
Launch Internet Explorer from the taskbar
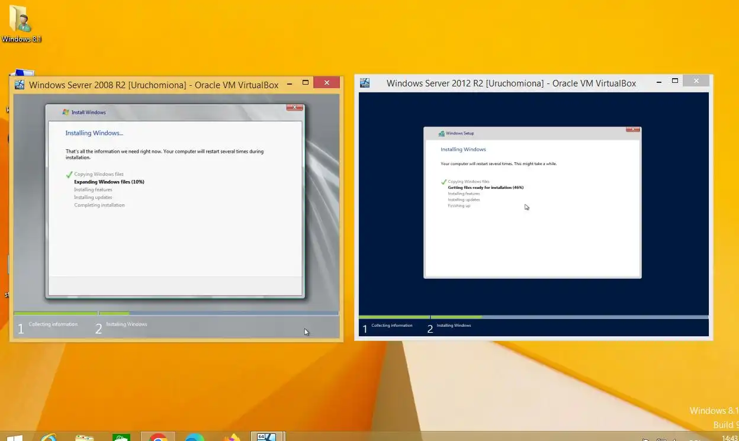coord(49,437)
